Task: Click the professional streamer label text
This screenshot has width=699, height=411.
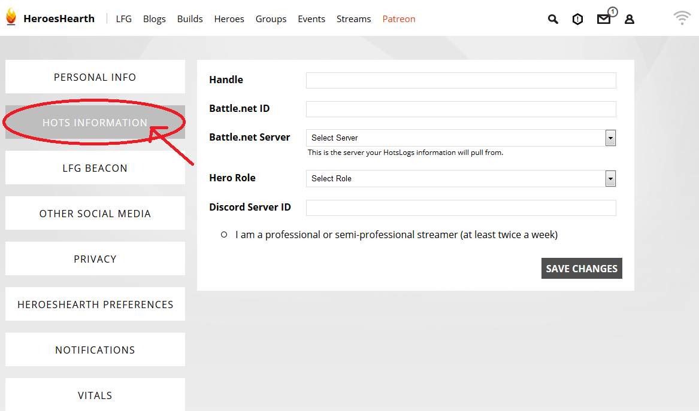Action: pyautogui.click(x=397, y=235)
